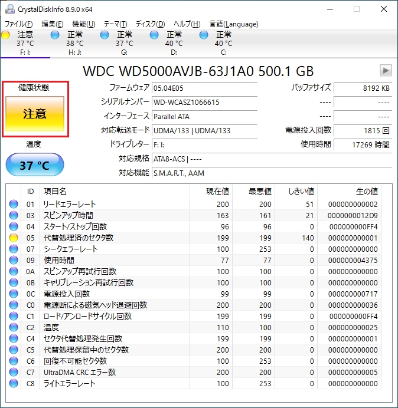Screen dimensions: 398x408
Task: Click the ATA8-ACS standard field
Action: pyautogui.click(x=272, y=159)
